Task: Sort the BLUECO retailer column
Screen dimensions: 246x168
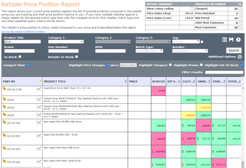Action: [164, 81]
